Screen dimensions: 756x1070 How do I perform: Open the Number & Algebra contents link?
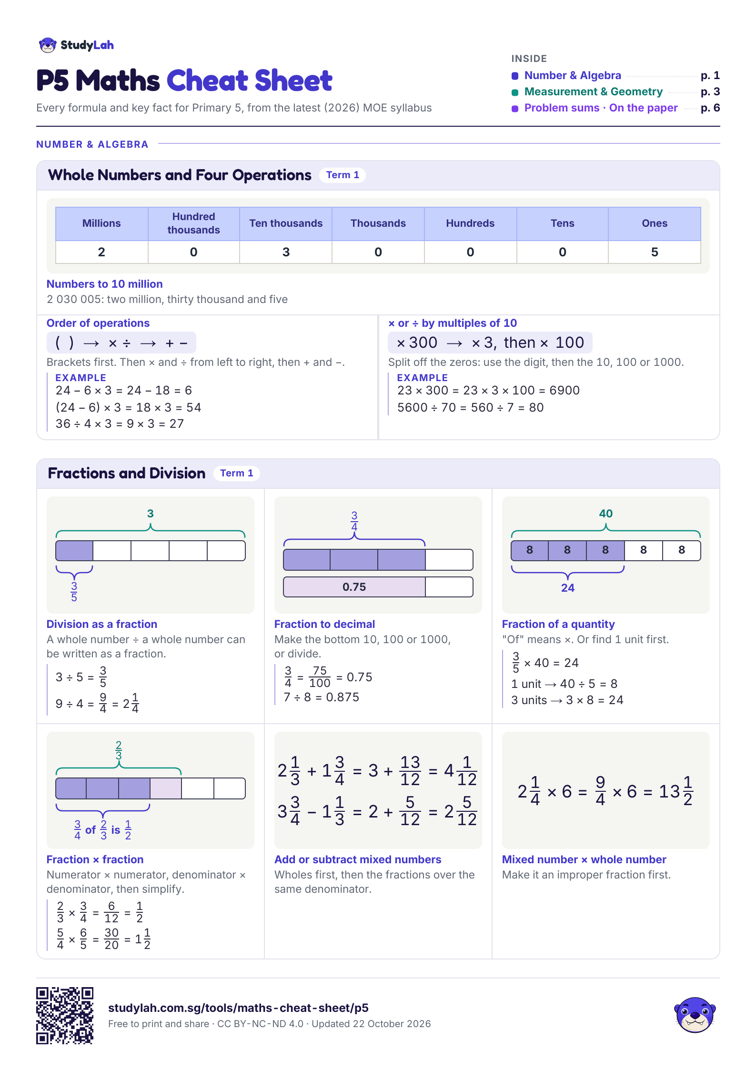tap(573, 76)
